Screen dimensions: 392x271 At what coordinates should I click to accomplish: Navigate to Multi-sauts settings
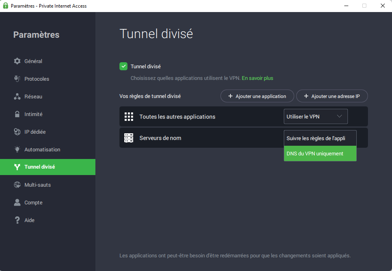(x=48, y=185)
